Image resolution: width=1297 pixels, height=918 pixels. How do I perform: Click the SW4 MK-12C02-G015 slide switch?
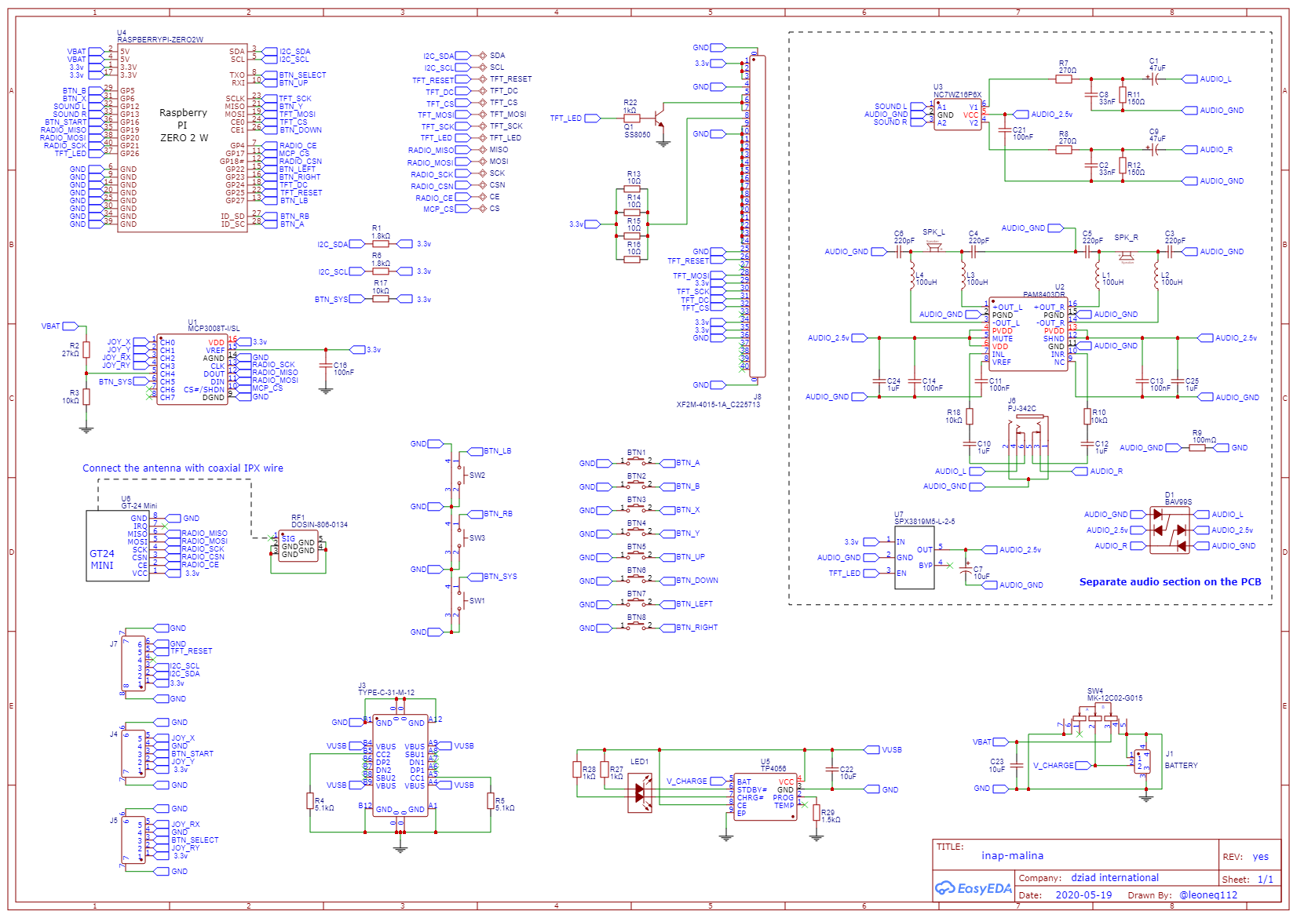point(1097,717)
